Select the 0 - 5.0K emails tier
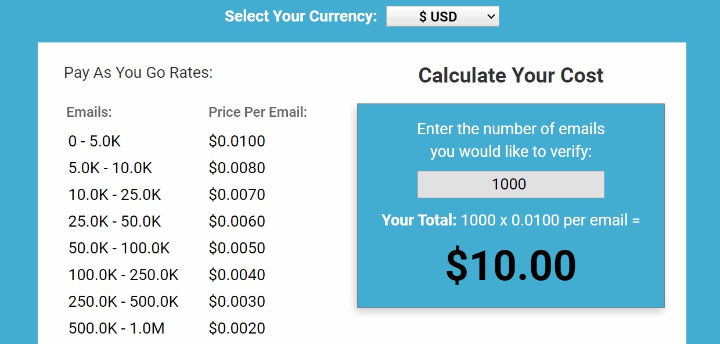 coord(95,141)
